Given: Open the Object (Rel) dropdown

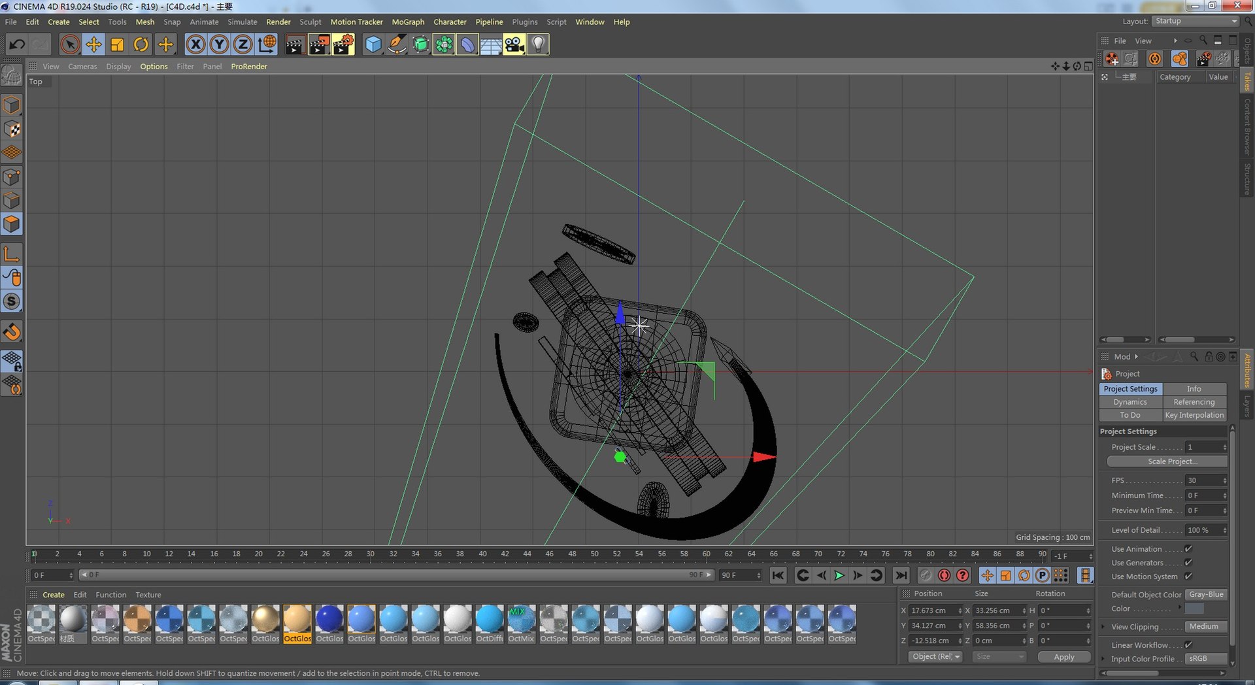Looking at the screenshot, I should 935,657.
